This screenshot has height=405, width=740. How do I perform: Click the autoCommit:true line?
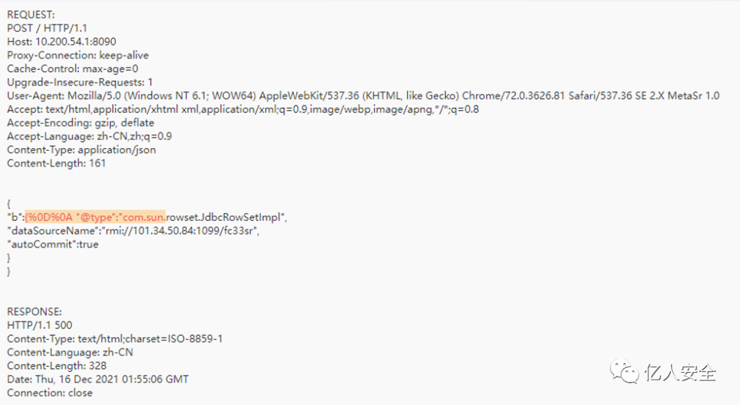pos(53,245)
